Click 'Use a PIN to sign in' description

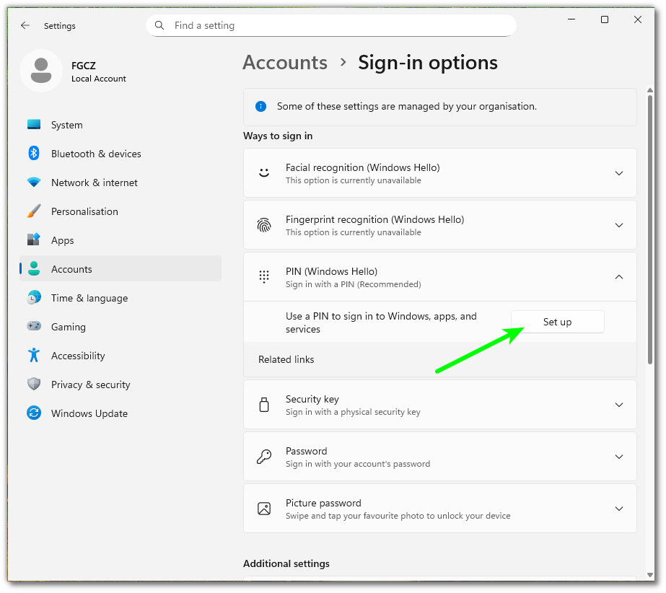coord(381,322)
